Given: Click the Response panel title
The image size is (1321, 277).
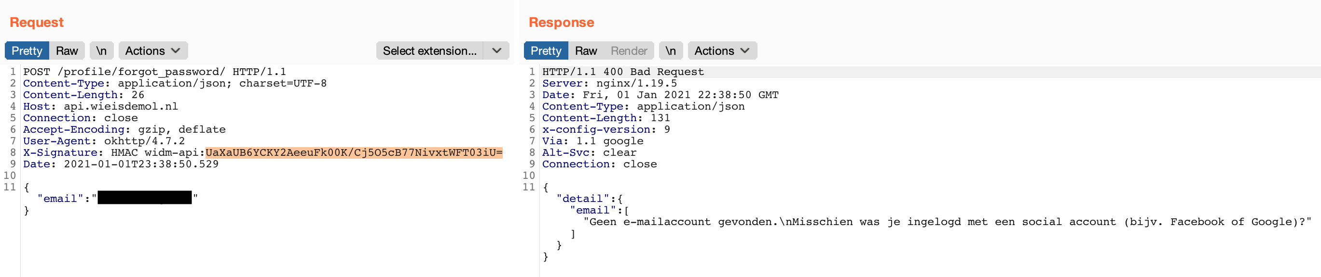Looking at the screenshot, I should [x=561, y=23].
